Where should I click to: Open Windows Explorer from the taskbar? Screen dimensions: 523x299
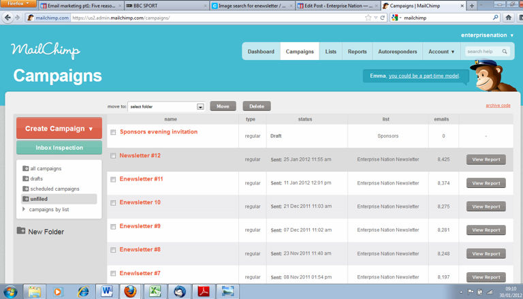point(34,292)
